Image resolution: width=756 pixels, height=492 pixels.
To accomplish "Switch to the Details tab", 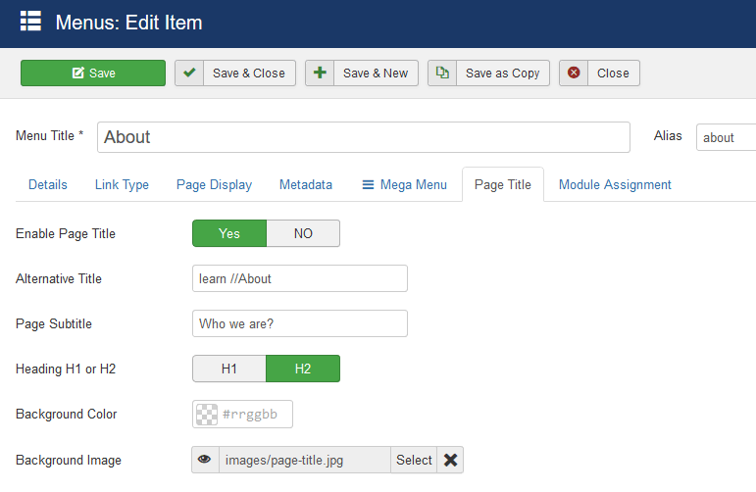I will coord(48,184).
